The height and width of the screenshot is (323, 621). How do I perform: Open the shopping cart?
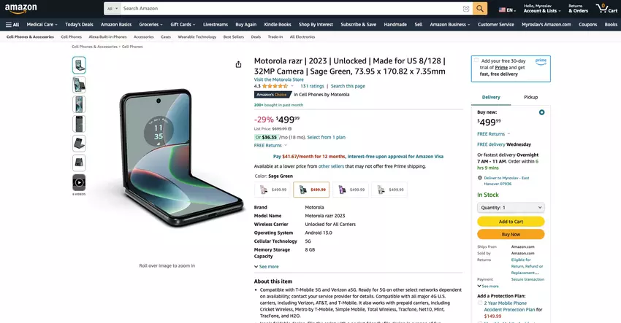point(602,9)
